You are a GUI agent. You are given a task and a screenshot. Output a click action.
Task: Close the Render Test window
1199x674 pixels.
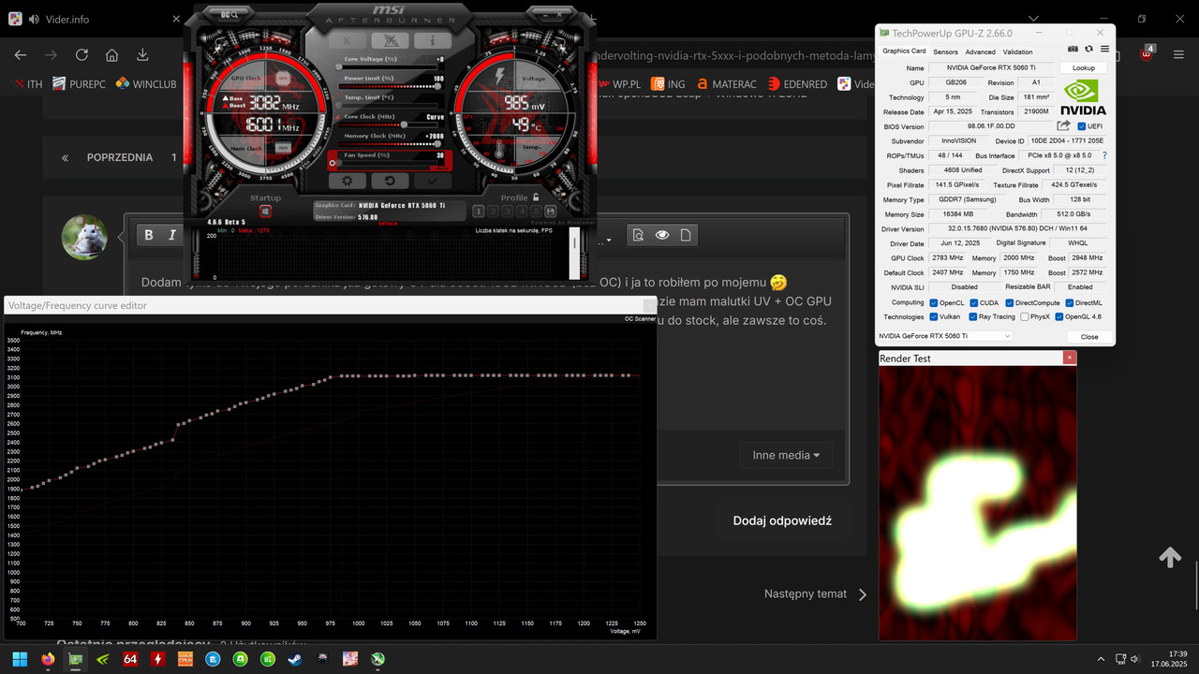pos(1070,358)
